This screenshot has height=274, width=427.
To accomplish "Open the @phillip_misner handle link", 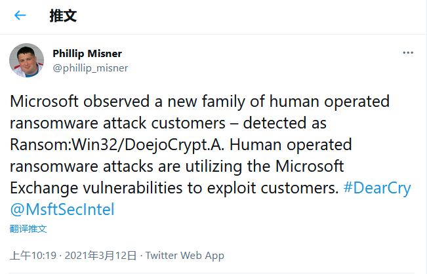I will pyautogui.click(x=90, y=68).
